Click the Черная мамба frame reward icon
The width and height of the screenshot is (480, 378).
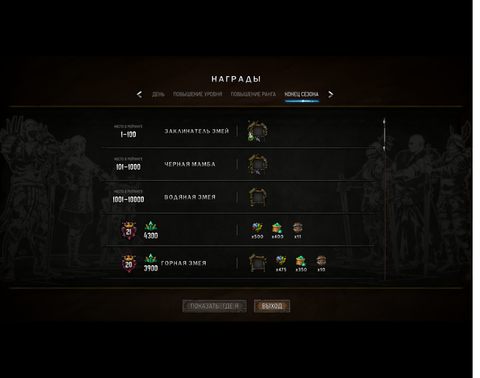tap(257, 164)
